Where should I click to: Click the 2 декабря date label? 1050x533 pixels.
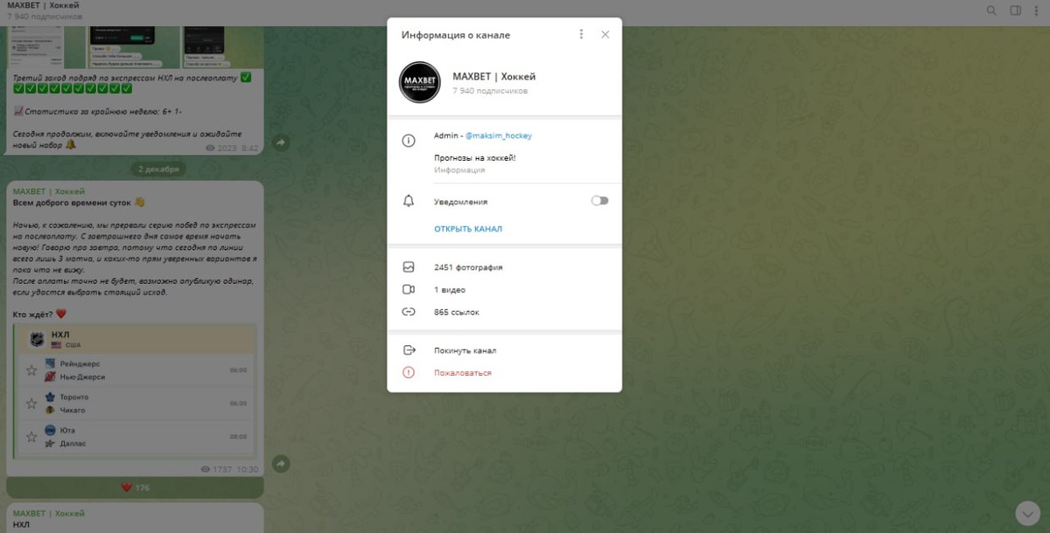tap(158, 169)
